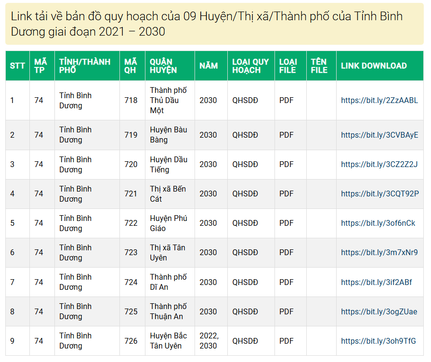Click the MÃ QH column header
431x362 pixels.
(x=132, y=65)
